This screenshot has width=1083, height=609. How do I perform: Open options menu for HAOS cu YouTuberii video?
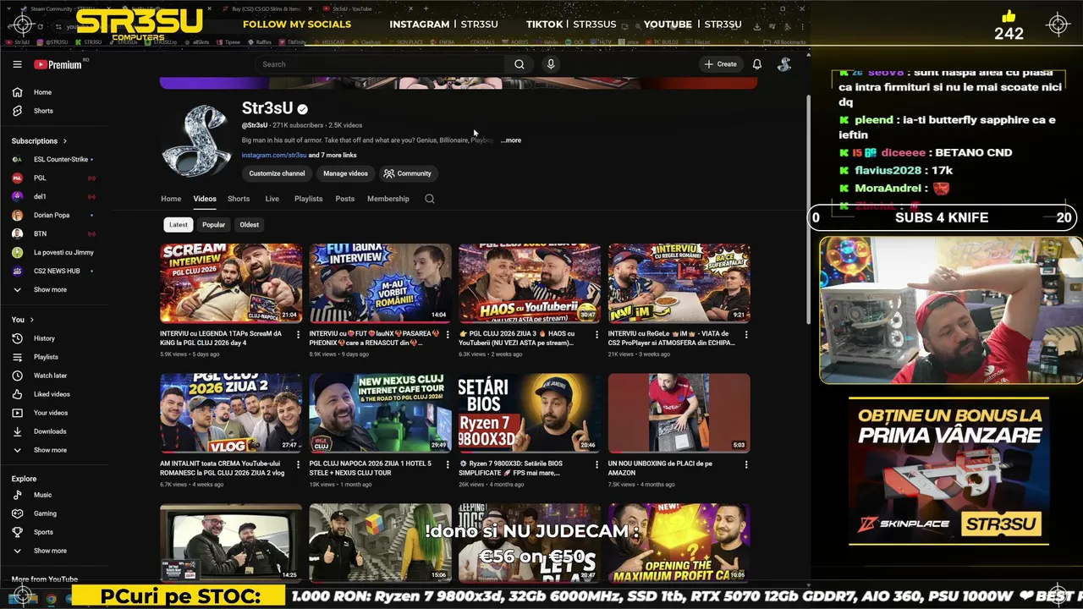[x=596, y=334]
